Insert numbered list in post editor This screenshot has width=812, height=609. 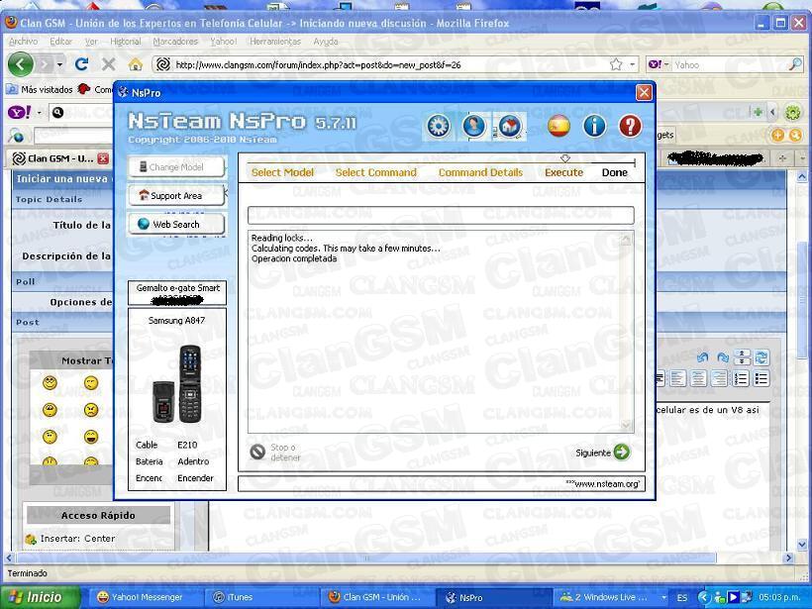coord(741,379)
